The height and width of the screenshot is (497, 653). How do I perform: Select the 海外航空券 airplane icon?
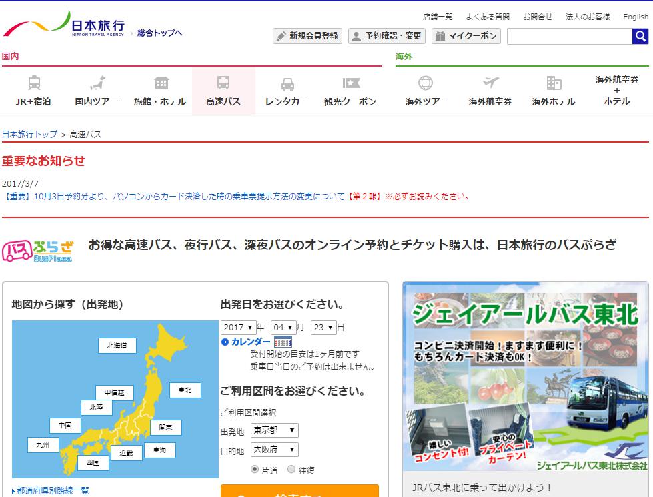490,83
